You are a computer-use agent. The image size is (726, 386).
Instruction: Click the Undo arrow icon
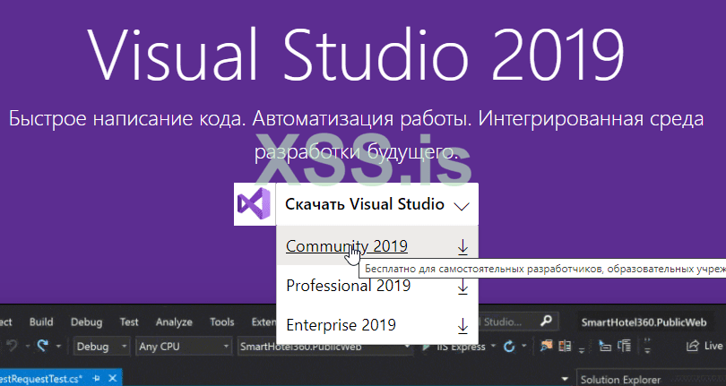click(x=12, y=346)
